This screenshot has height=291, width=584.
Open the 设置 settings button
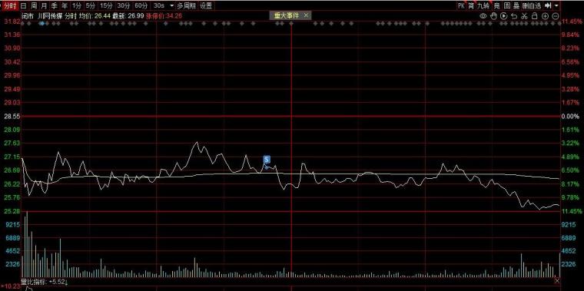(206, 5)
